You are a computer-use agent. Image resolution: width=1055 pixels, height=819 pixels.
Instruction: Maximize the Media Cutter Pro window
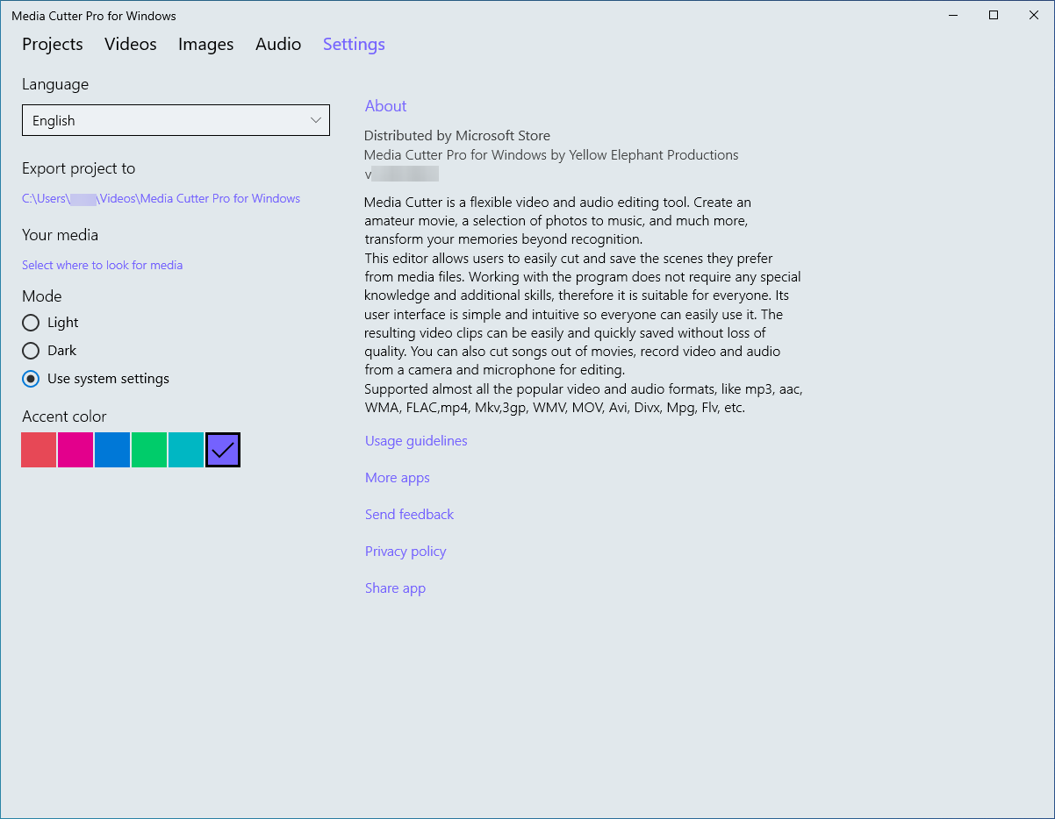[x=994, y=15]
